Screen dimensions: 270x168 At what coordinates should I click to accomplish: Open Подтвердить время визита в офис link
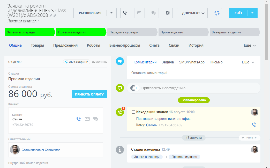click(x=163, y=119)
